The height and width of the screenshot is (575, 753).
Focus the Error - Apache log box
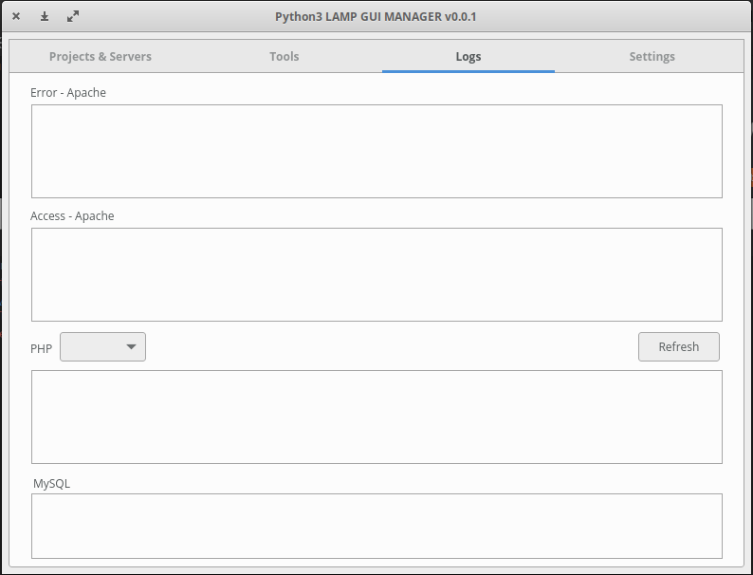pos(376,151)
